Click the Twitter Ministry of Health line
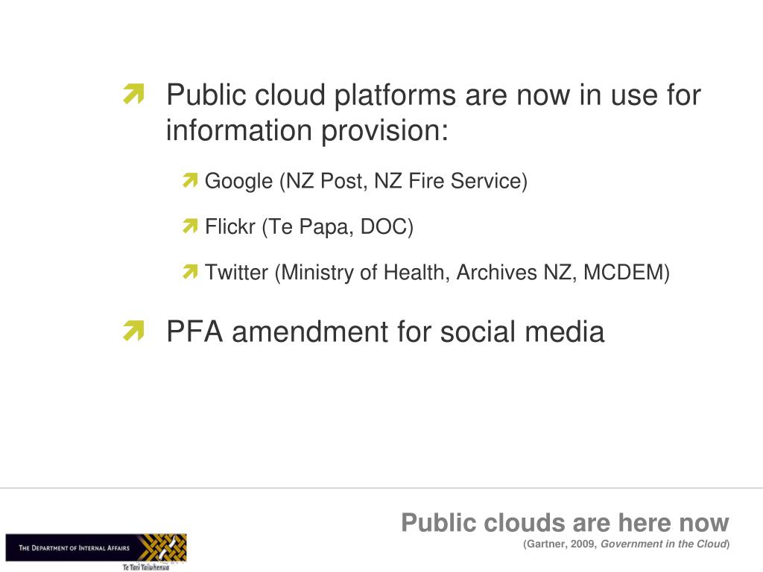 coord(437,273)
